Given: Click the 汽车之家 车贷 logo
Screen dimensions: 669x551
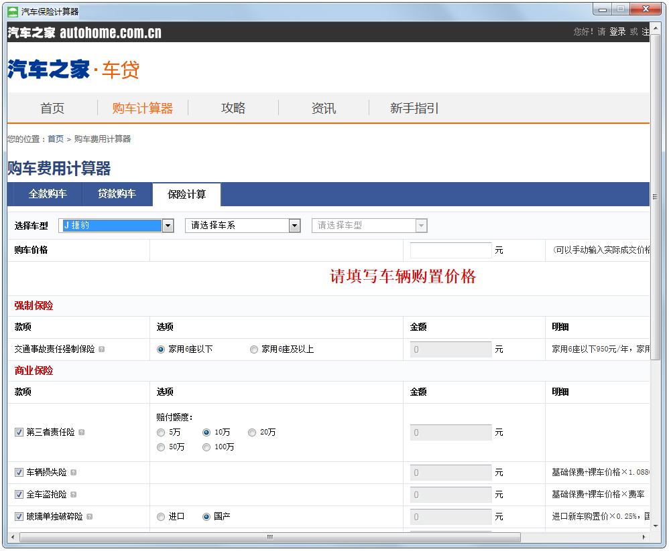Looking at the screenshot, I should point(74,69).
